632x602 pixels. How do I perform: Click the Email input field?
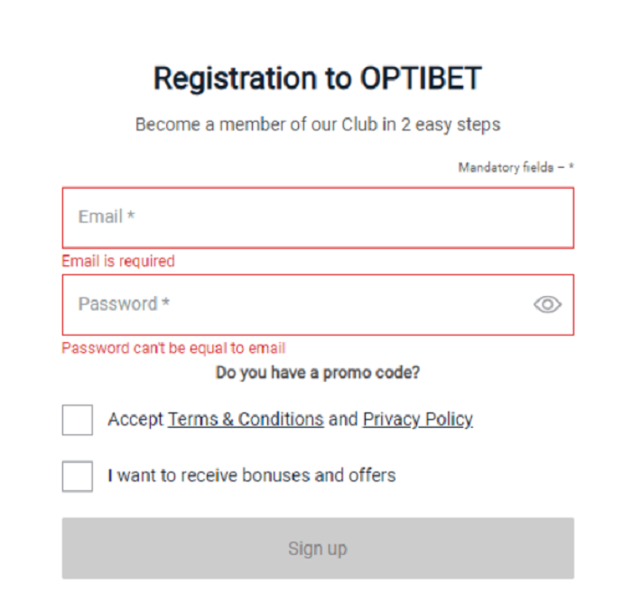click(316, 218)
